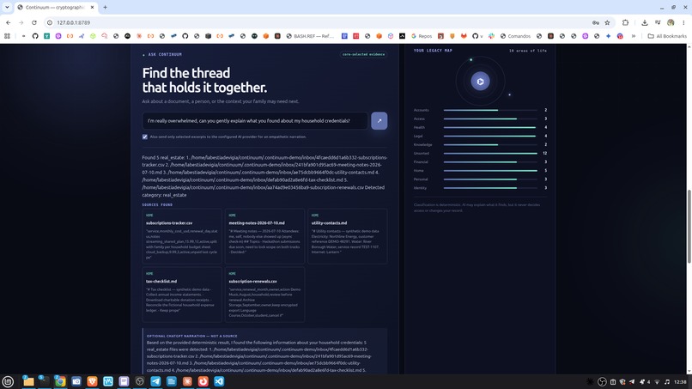692x389 pixels.
Task: Open Chrome downloads
Action: (x=644, y=22)
